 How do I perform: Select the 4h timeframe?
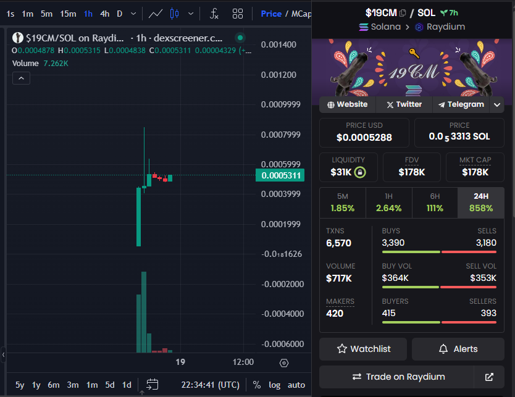point(105,14)
